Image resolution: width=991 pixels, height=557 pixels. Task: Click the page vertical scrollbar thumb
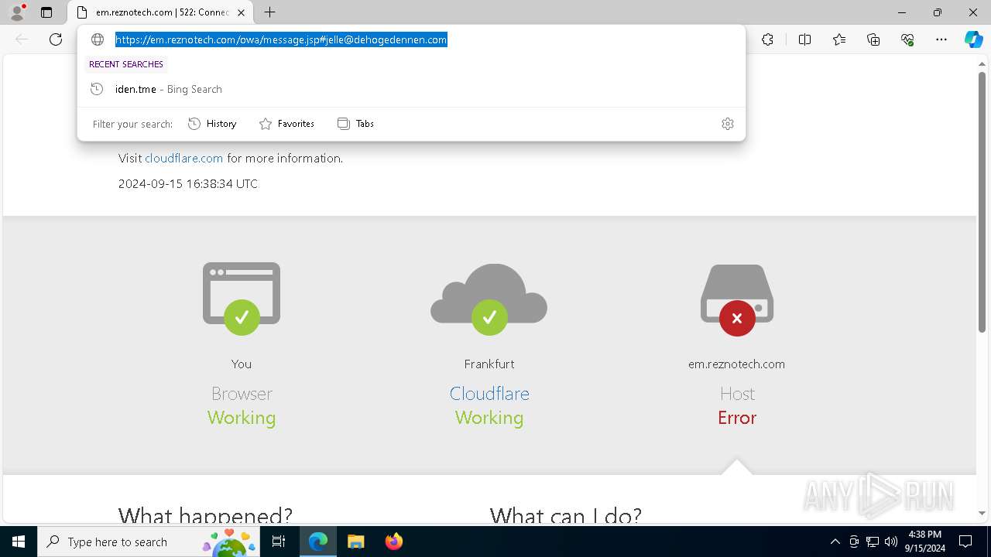click(982, 201)
